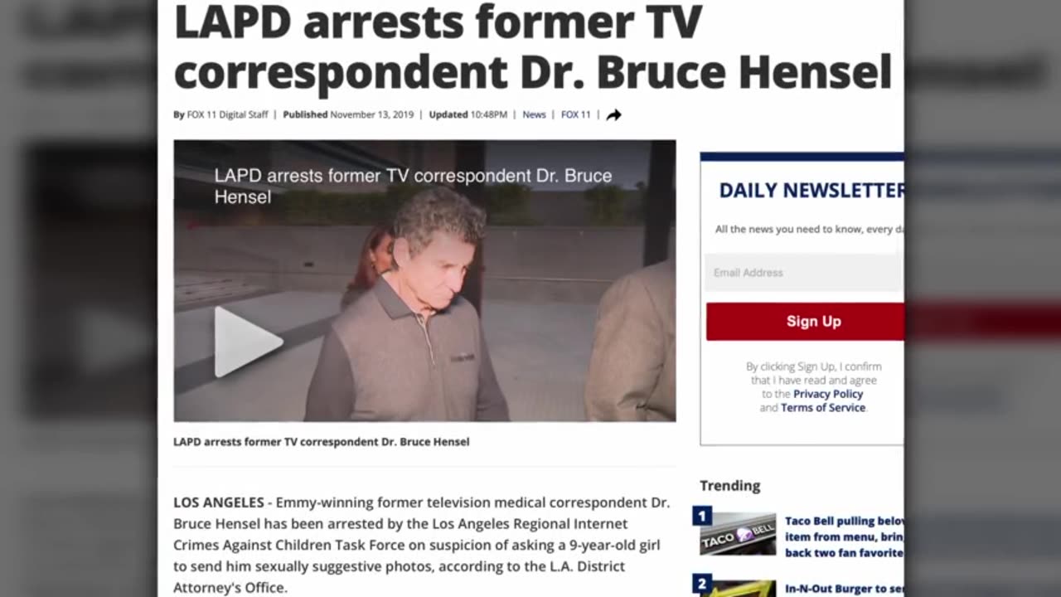
Task: Click the share arrow icon
Action: tap(613, 115)
